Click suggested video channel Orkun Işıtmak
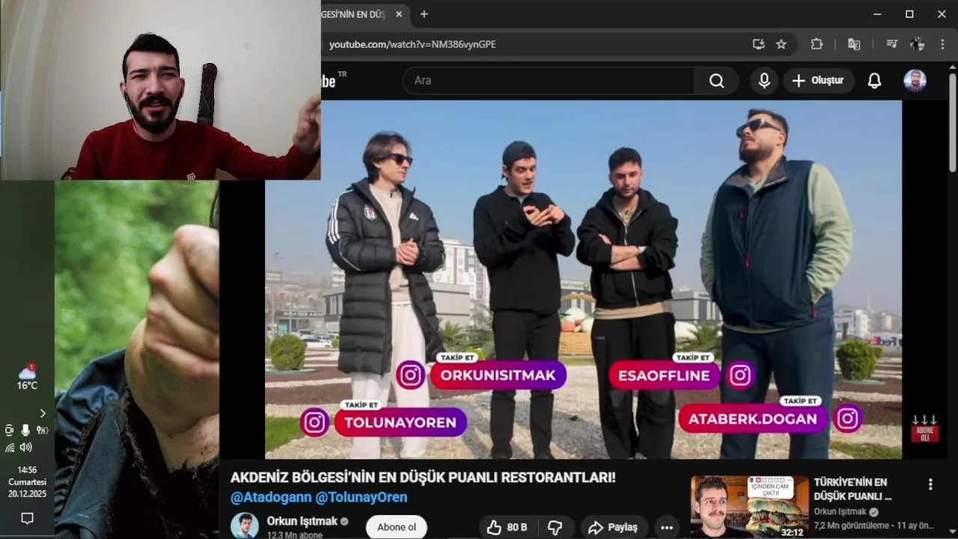 (840, 512)
